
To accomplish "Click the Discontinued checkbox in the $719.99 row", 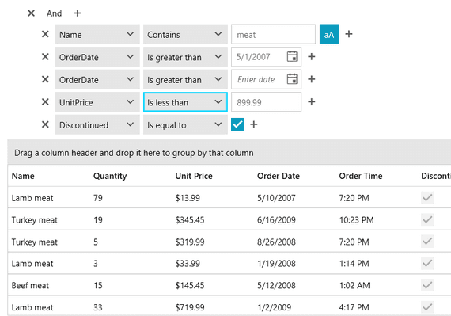I will coord(427,307).
